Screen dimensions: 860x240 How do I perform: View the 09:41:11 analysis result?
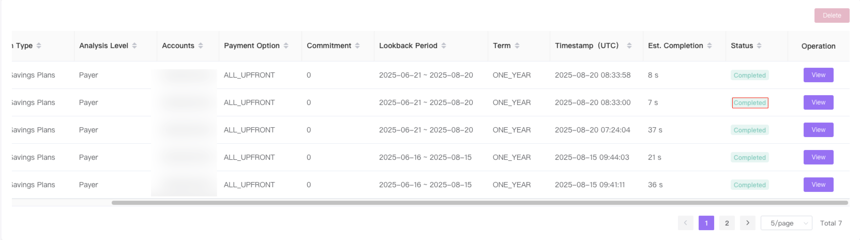pyautogui.click(x=819, y=185)
